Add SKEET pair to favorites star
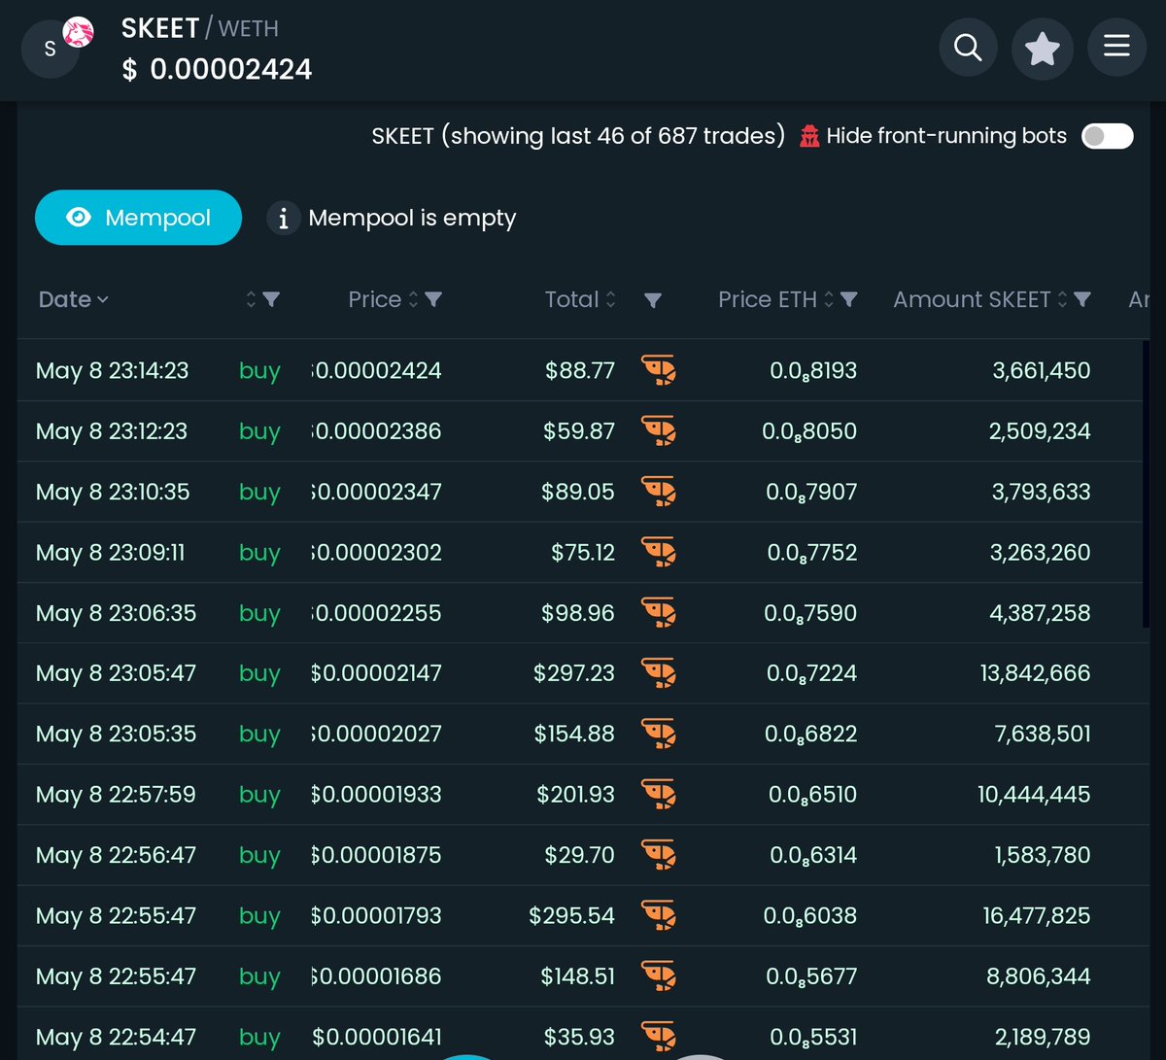Viewport: 1166px width, 1060px height. pyautogui.click(x=1043, y=48)
